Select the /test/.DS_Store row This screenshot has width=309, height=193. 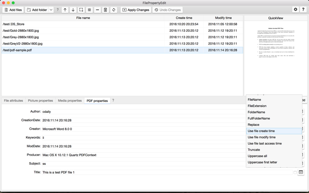[x=122, y=24]
